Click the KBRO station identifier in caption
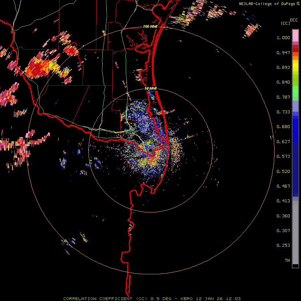 point(187,299)
